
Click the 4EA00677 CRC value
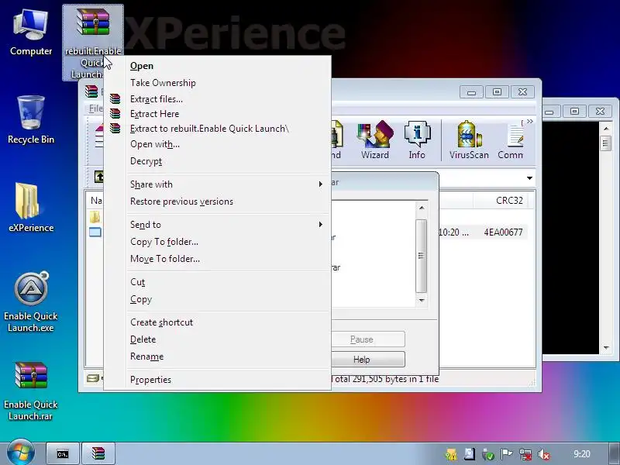[x=503, y=232]
